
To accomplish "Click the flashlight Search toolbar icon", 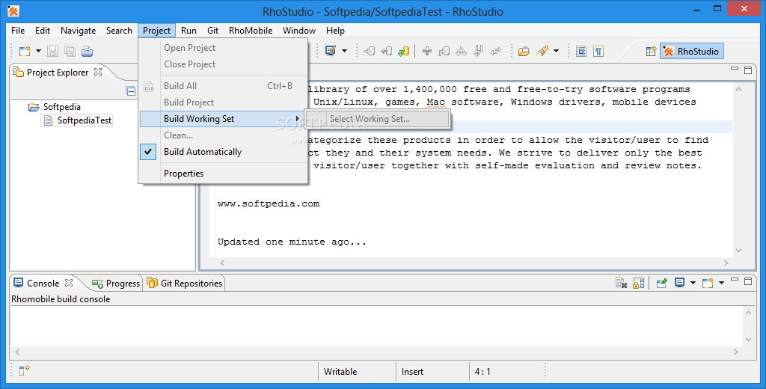I will [x=542, y=51].
